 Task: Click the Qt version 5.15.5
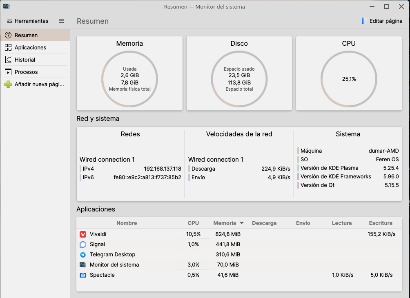click(392, 185)
